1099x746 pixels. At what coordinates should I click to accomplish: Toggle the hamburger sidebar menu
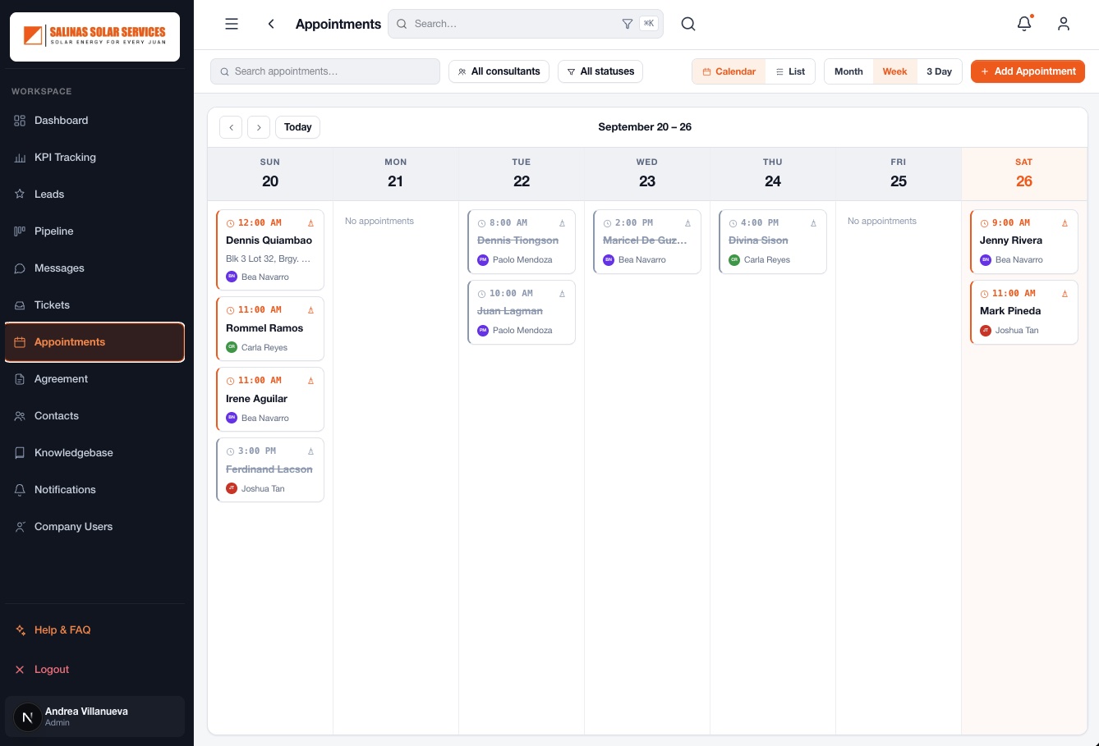[232, 24]
